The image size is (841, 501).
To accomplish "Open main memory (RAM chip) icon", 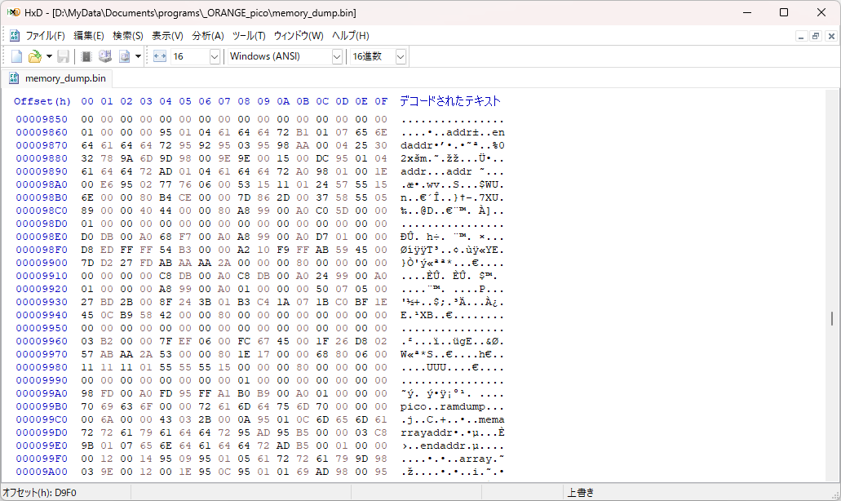I will [86, 56].
